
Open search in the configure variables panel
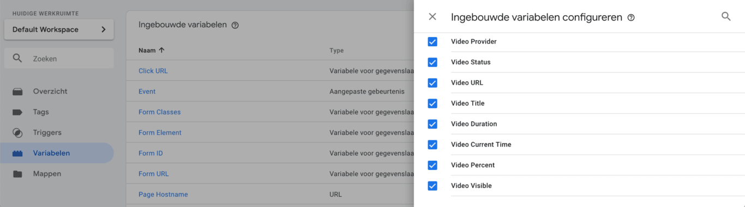point(726,16)
